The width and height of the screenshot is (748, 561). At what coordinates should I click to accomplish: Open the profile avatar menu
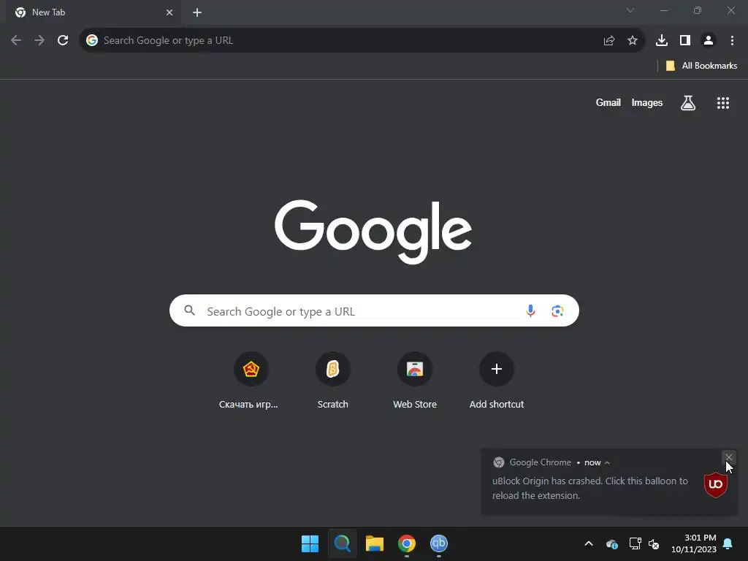(x=709, y=41)
